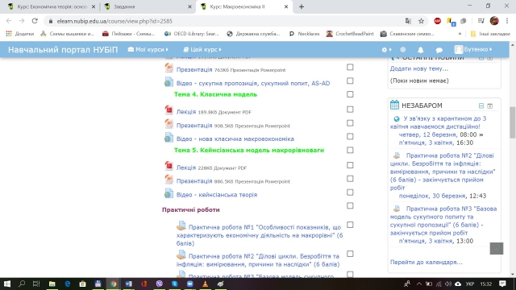Open the notifications bell icon

coord(421,50)
